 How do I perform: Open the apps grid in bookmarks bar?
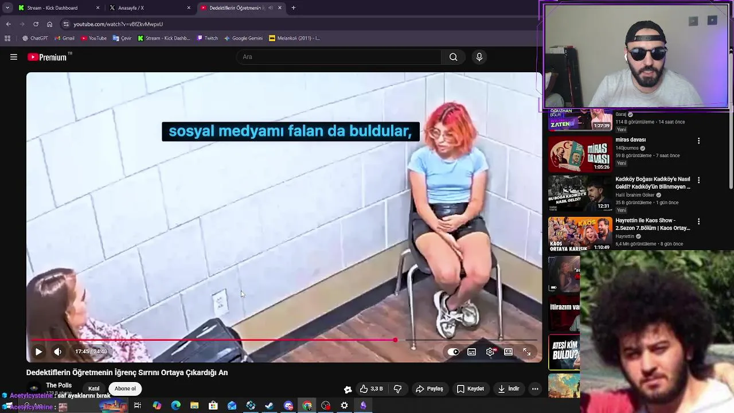coord(7,38)
